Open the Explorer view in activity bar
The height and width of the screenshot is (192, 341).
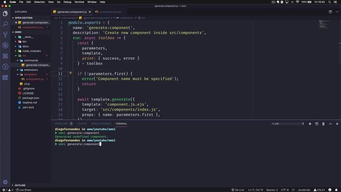[5, 13]
